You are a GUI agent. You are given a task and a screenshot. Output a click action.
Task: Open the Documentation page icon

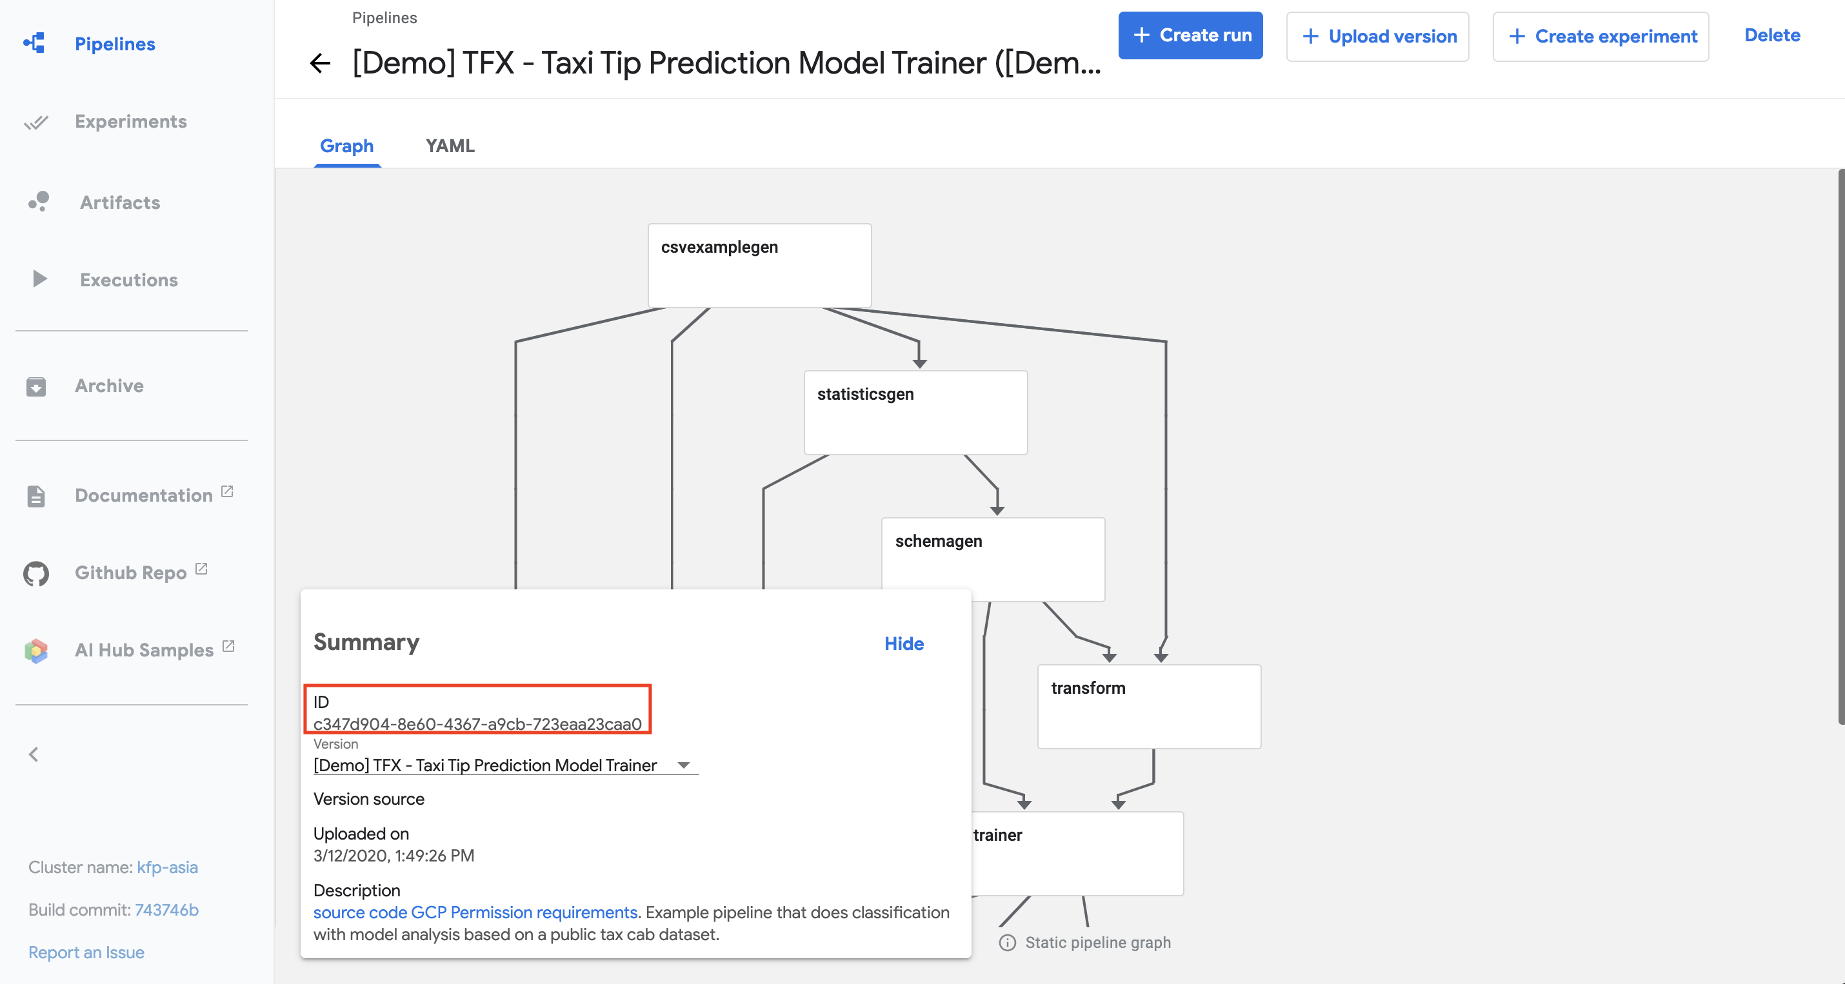(36, 496)
